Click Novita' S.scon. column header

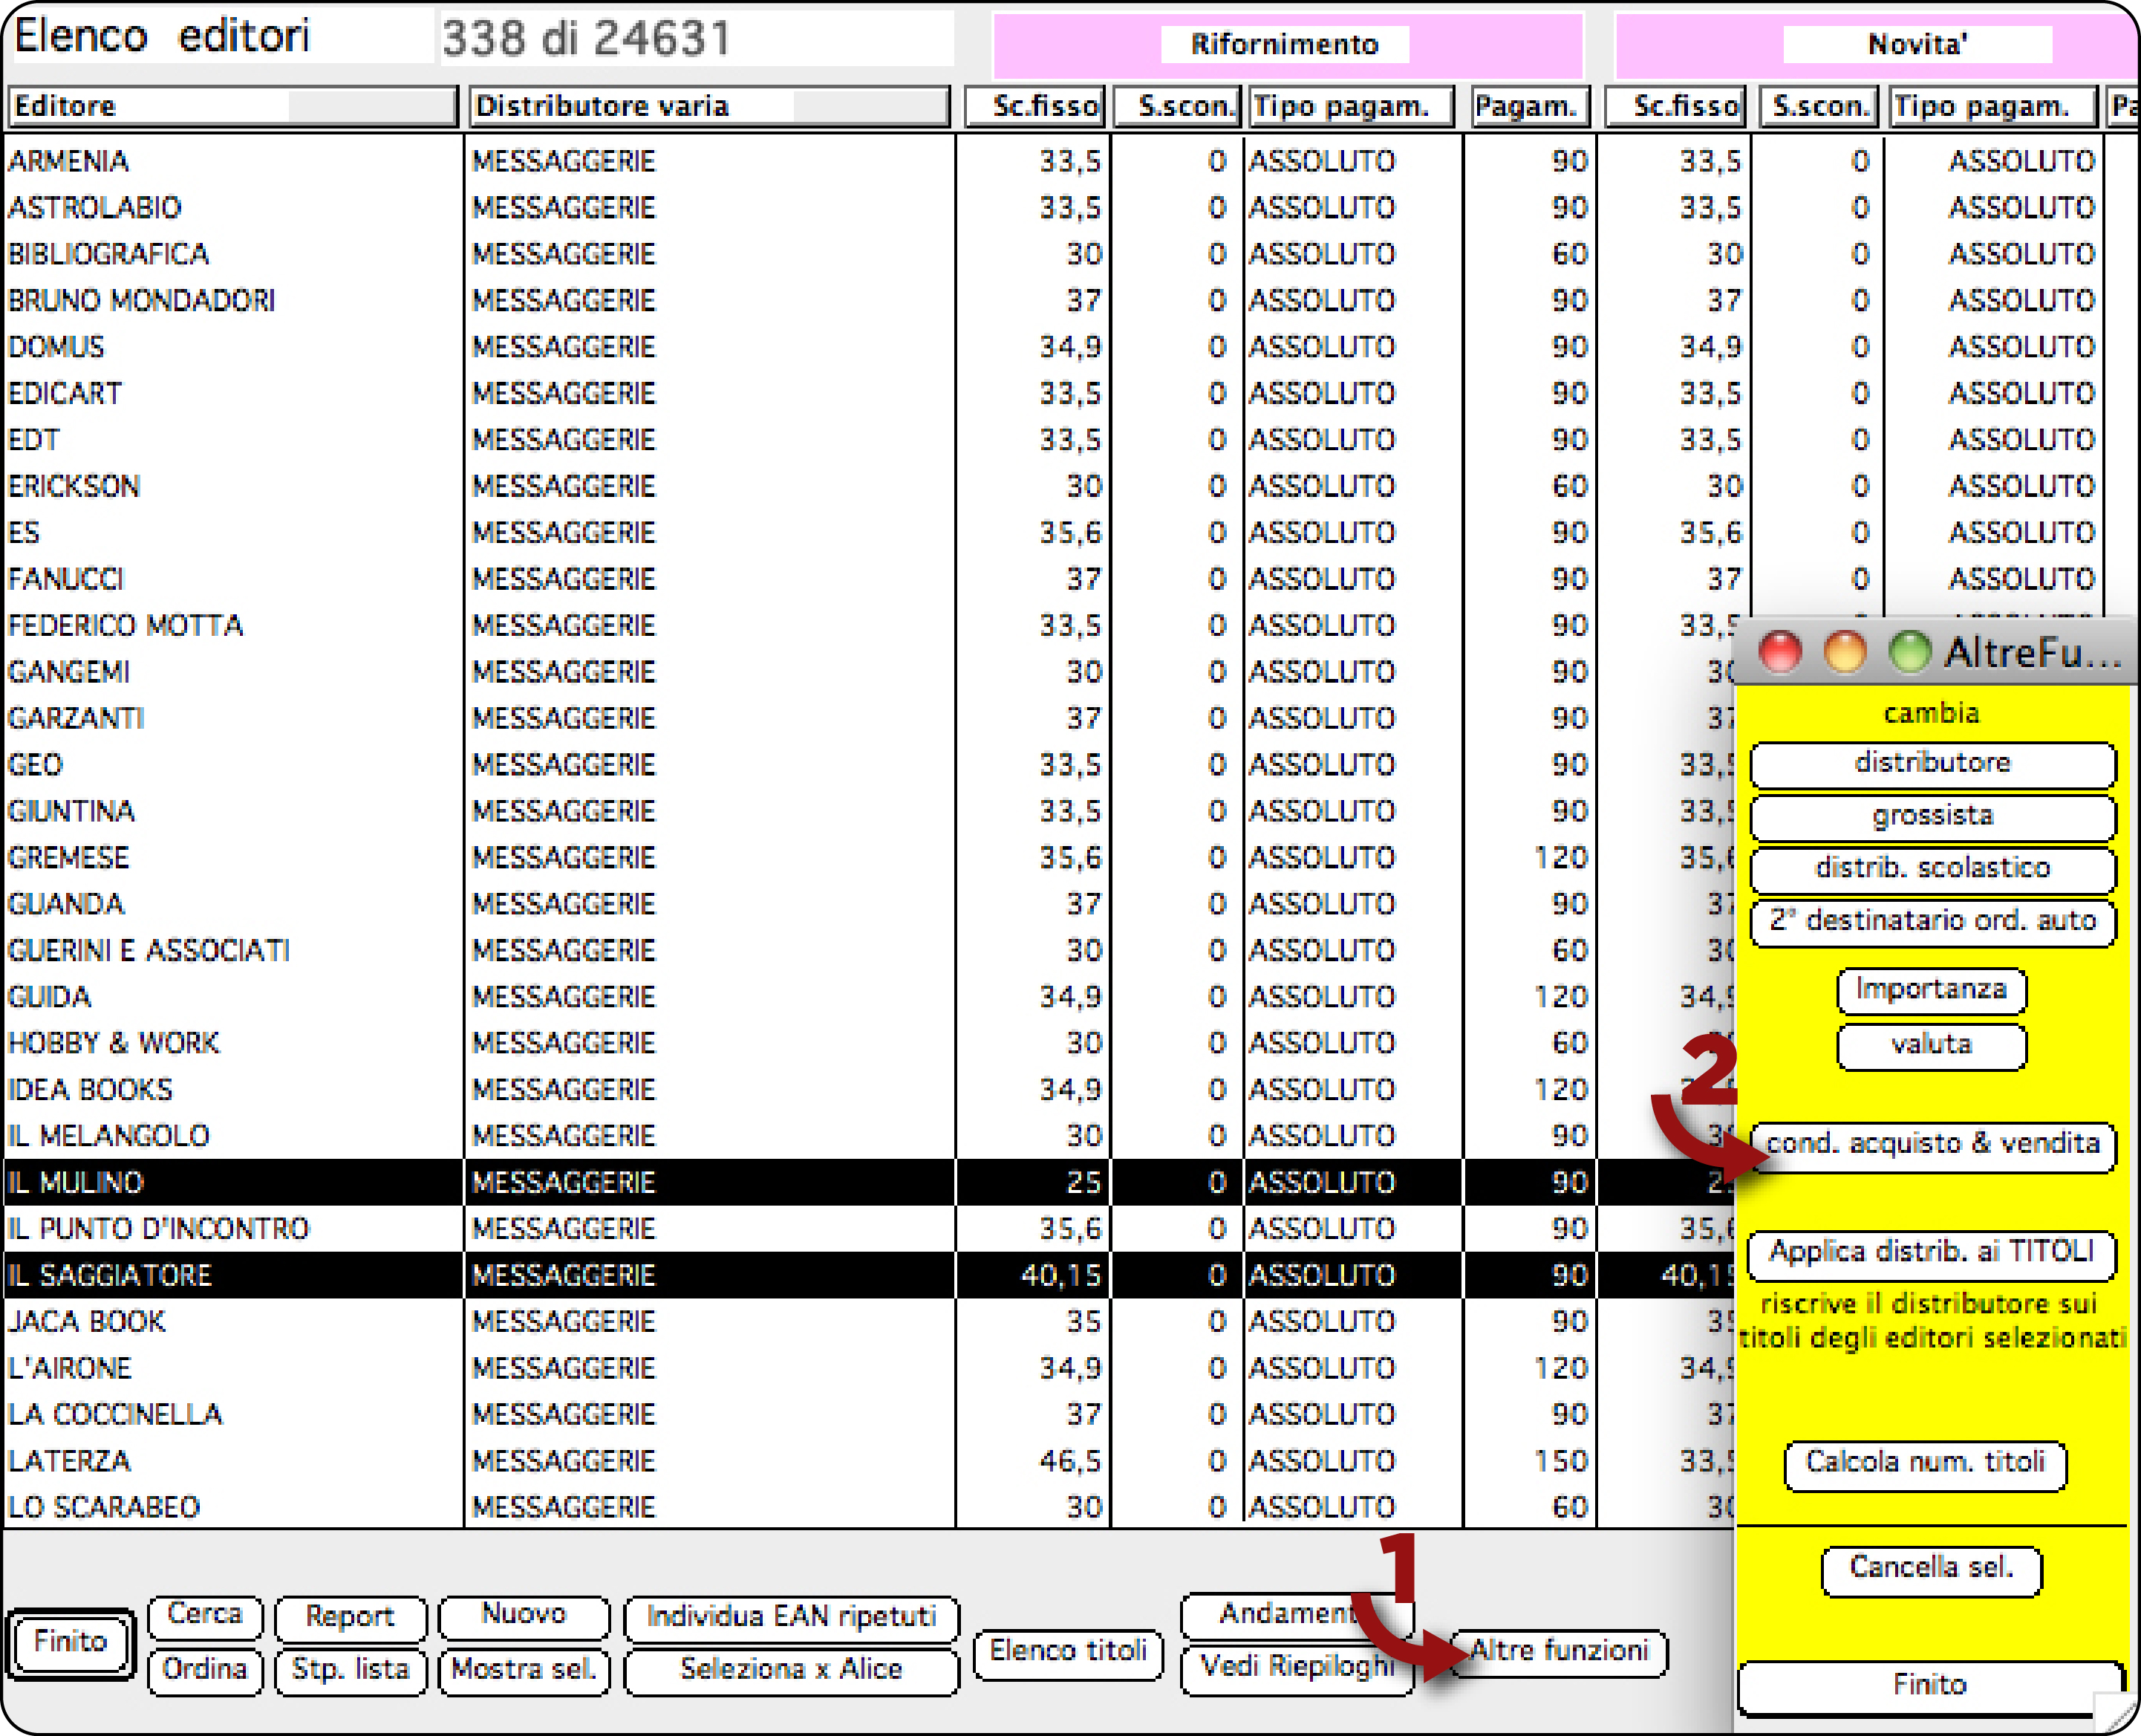pos(1818,106)
